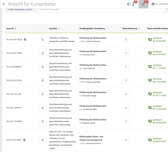
Task: Click instructor 'mit Bernhard Krüger'
Action: [x=88, y=96]
